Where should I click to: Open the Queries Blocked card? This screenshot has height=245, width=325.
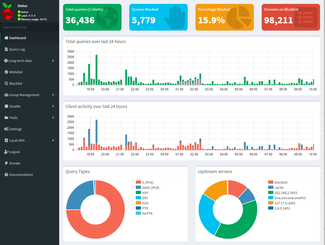(x=158, y=17)
